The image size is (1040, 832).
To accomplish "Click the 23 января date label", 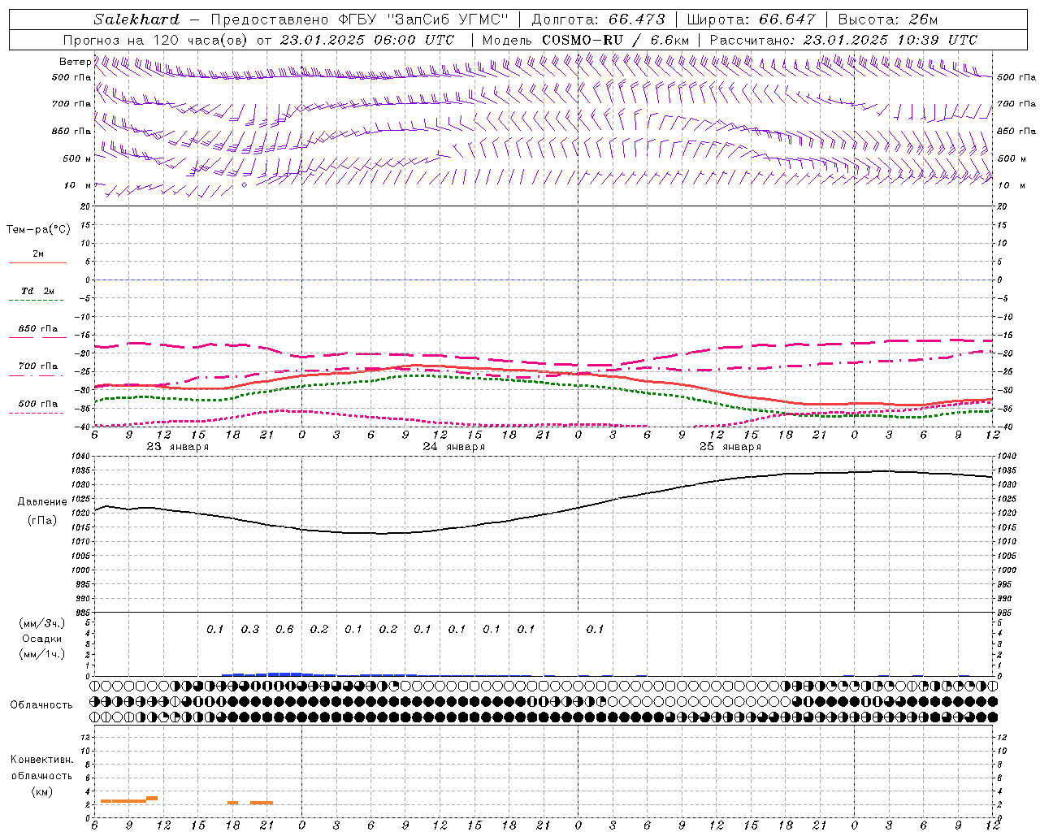I will (x=178, y=447).
